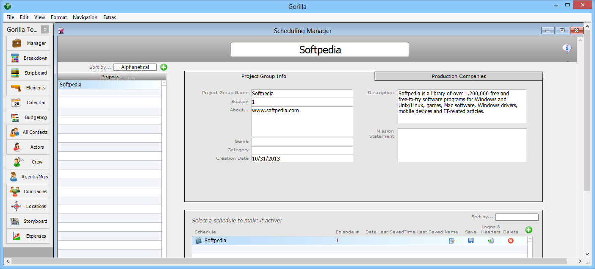Click the Description text box

tap(462, 106)
